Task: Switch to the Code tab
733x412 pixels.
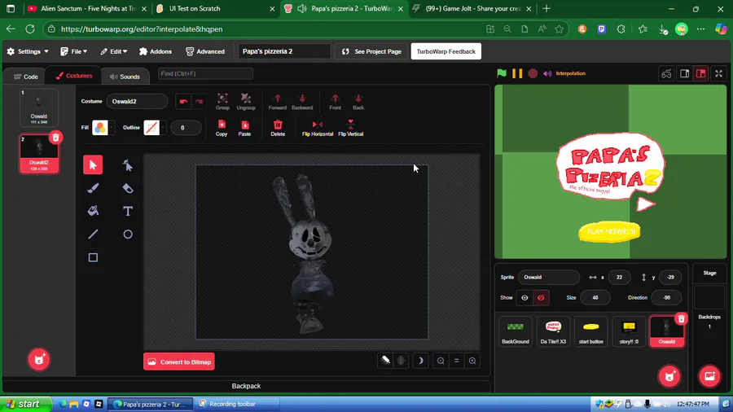Action: click(26, 77)
